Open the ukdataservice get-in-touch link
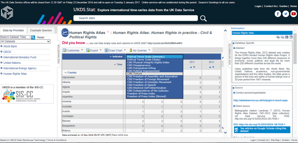Screen dimensions: 298x143 (x=260, y=100)
